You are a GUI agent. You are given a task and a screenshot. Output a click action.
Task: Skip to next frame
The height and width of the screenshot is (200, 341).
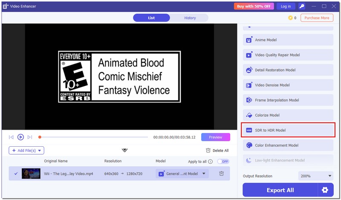[30, 137]
